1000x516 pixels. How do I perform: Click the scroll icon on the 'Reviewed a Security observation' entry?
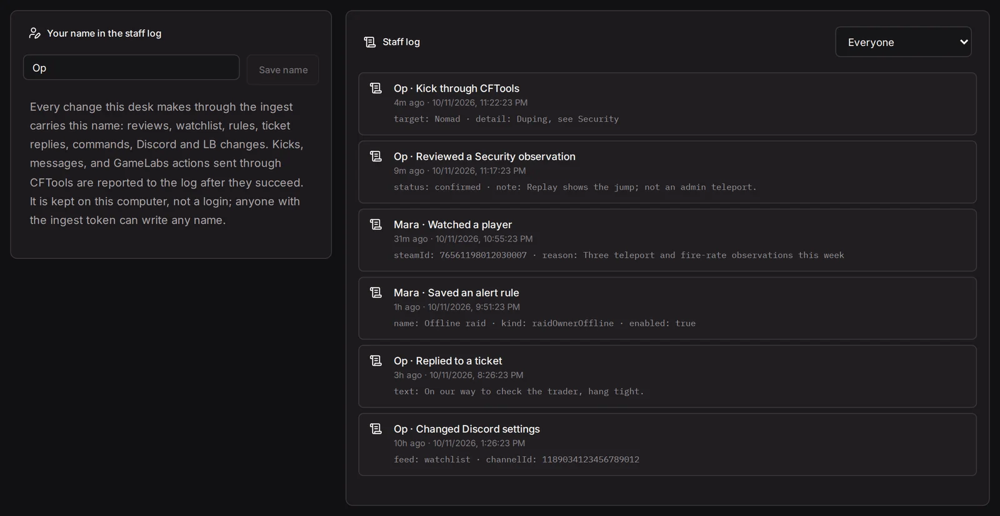pyautogui.click(x=376, y=156)
